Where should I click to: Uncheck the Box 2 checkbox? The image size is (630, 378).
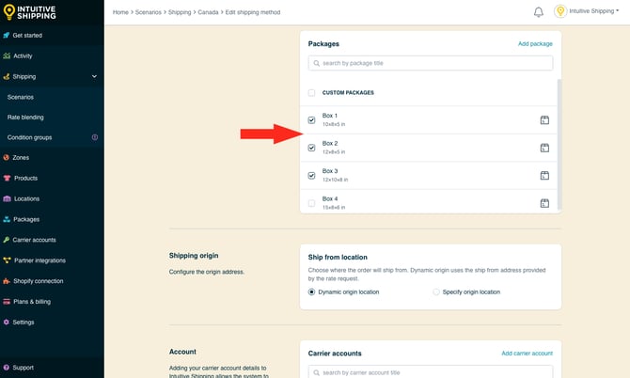click(311, 148)
